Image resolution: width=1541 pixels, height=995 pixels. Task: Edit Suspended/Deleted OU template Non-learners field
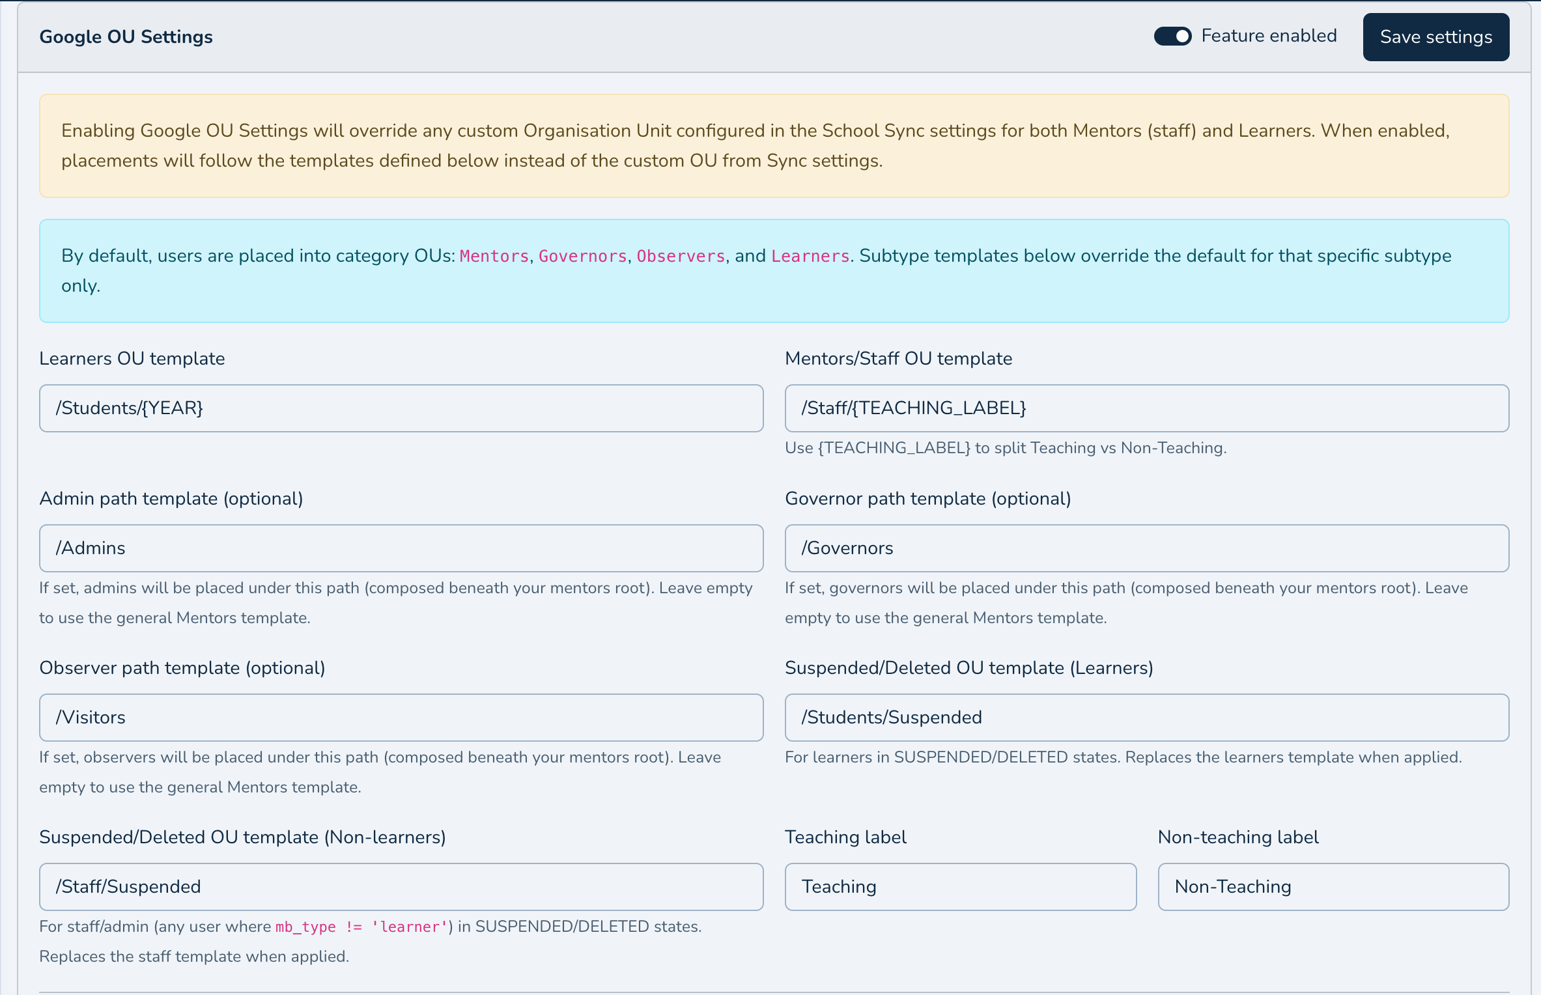click(x=401, y=887)
